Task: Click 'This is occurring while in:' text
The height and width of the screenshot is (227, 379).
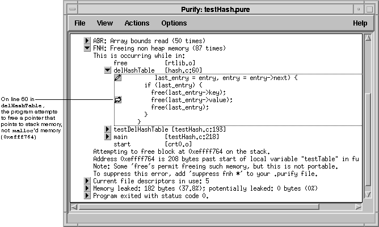Action: click(x=139, y=56)
